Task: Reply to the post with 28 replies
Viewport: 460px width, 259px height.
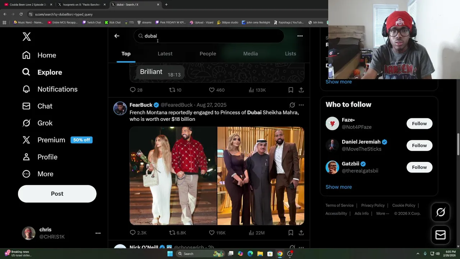Action: 136,90
